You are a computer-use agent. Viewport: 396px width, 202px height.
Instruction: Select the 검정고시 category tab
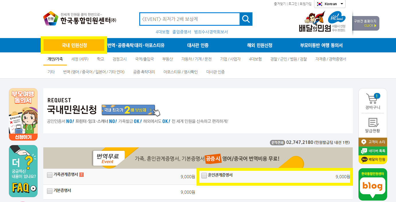(x=119, y=59)
